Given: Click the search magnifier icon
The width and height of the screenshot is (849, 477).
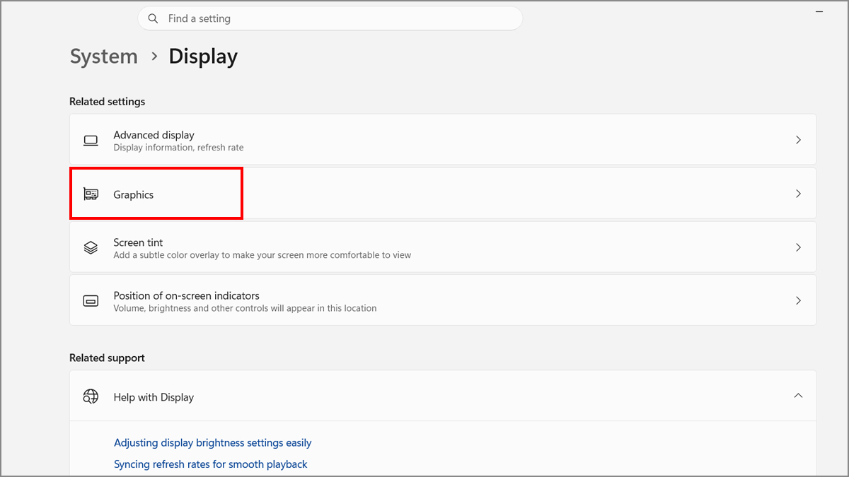Looking at the screenshot, I should click(x=153, y=18).
